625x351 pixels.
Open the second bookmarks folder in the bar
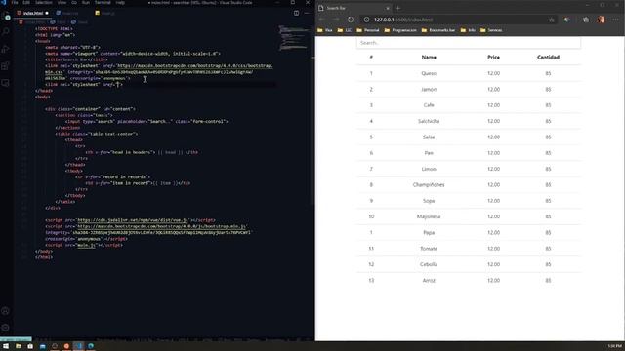[x=345, y=30]
